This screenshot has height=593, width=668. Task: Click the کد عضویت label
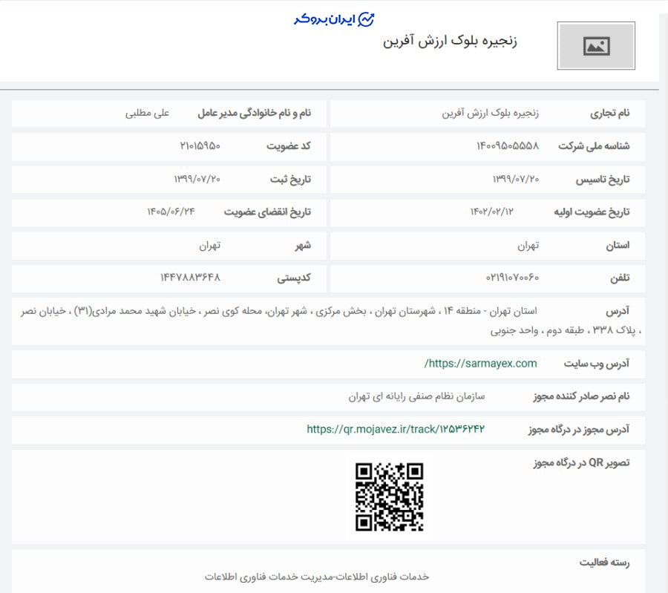point(289,146)
